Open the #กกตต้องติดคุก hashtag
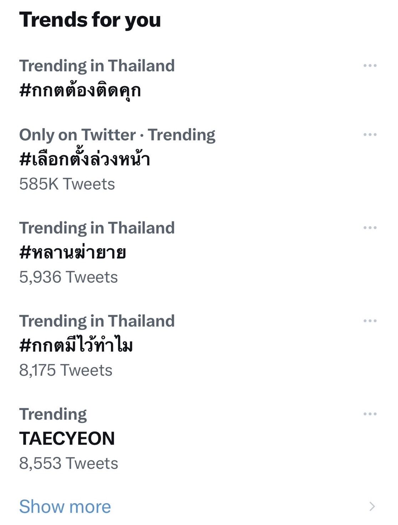 (x=80, y=90)
